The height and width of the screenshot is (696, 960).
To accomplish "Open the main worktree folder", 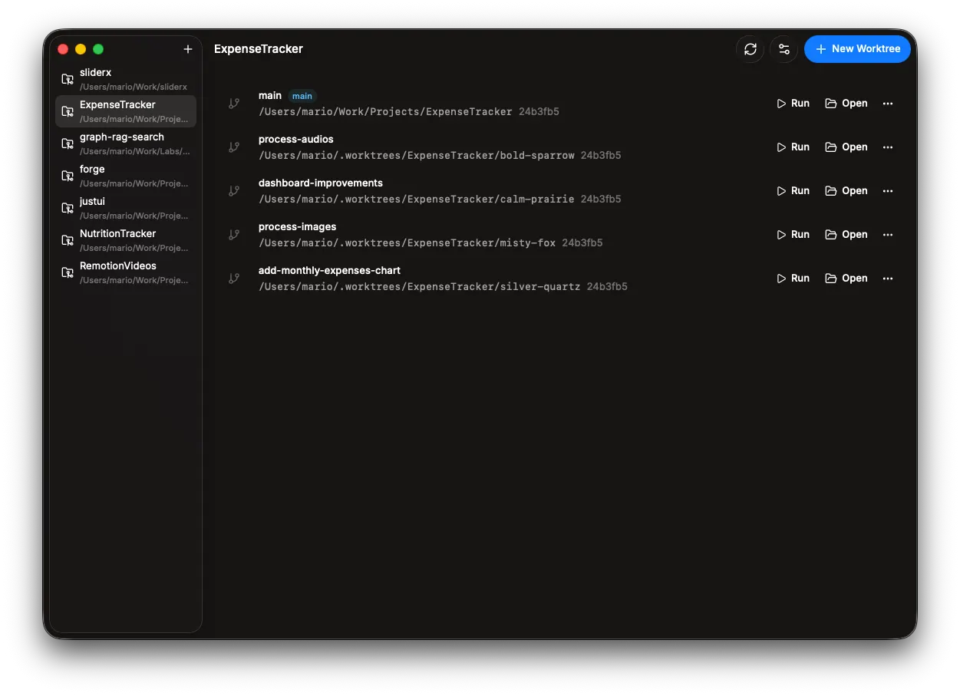I will coord(846,104).
